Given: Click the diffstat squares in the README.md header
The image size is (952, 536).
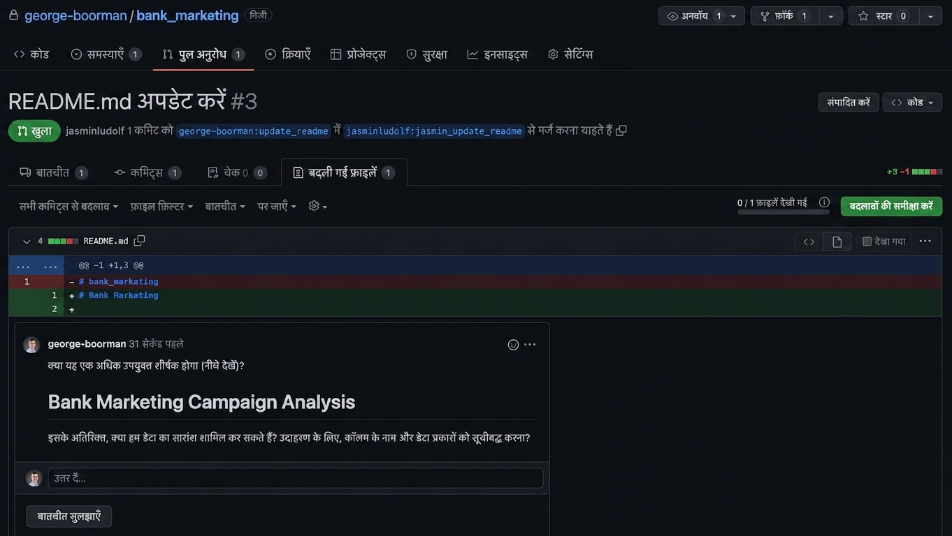Looking at the screenshot, I should click(x=63, y=241).
